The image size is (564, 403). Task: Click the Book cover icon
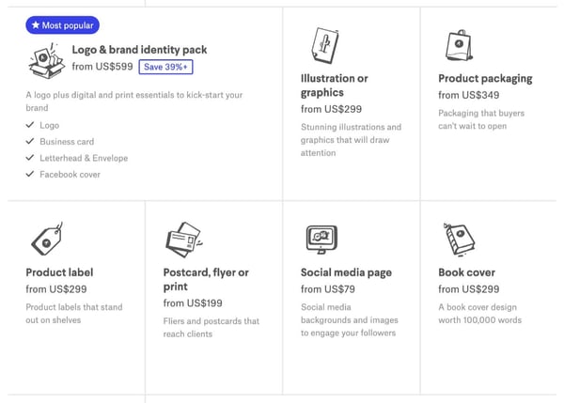(x=459, y=240)
